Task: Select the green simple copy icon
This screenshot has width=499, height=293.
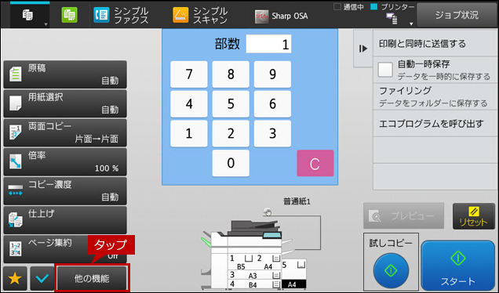Action: pyautogui.click(x=69, y=15)
